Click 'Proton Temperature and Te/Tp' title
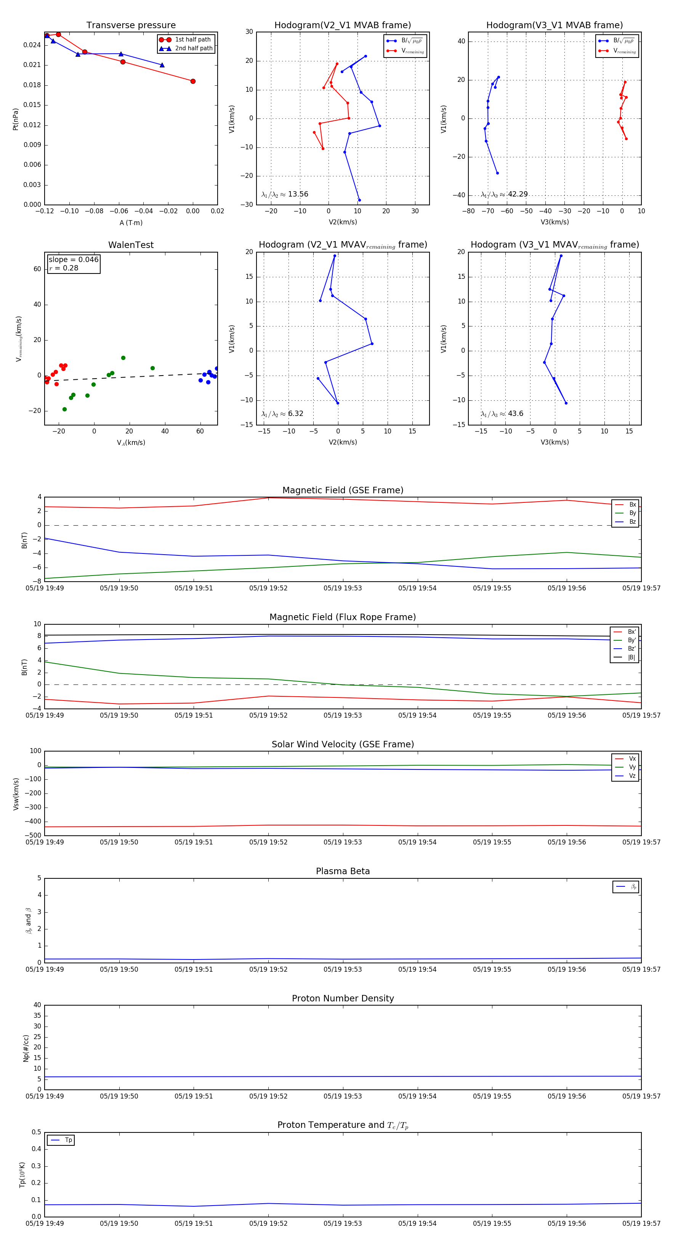Image resolution: width=686 pixels, height=1257 pixels. pos(343,1125)
